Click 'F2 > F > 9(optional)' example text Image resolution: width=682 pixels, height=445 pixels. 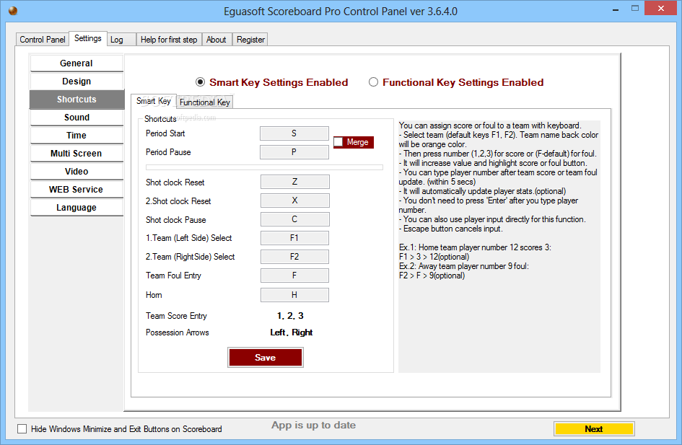[432, 276]
